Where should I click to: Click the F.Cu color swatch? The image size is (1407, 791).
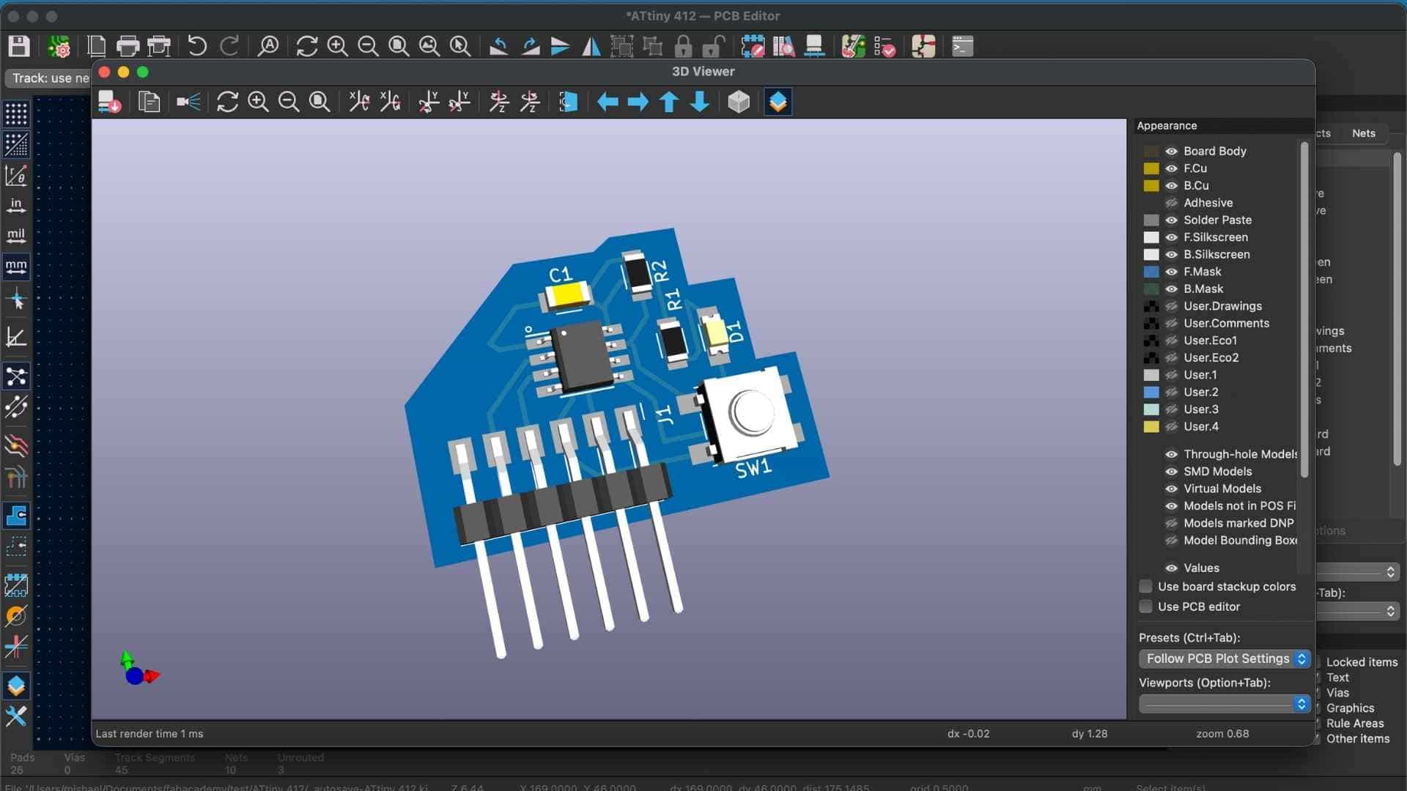click(1151, 168)
